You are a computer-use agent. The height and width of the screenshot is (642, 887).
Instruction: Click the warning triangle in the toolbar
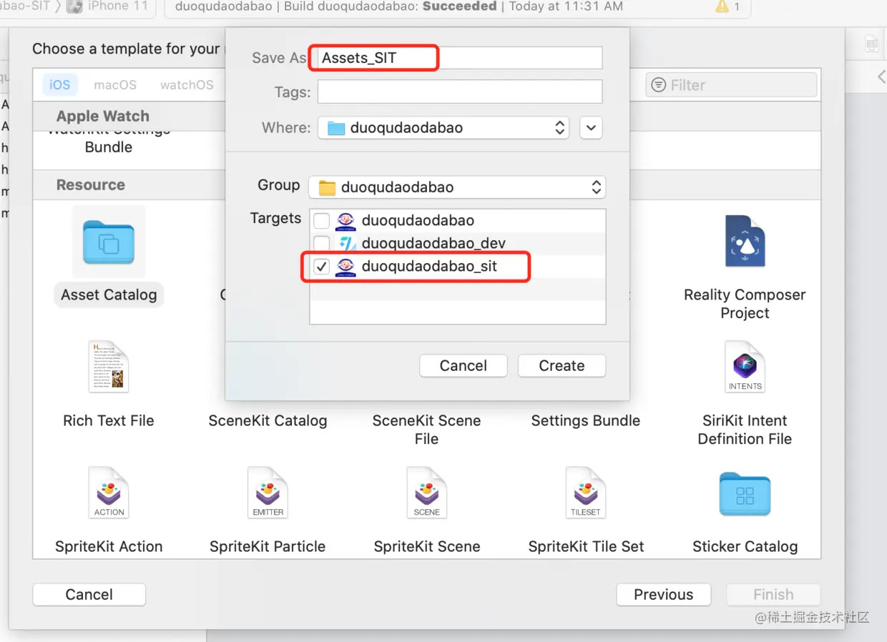point(722,6)
